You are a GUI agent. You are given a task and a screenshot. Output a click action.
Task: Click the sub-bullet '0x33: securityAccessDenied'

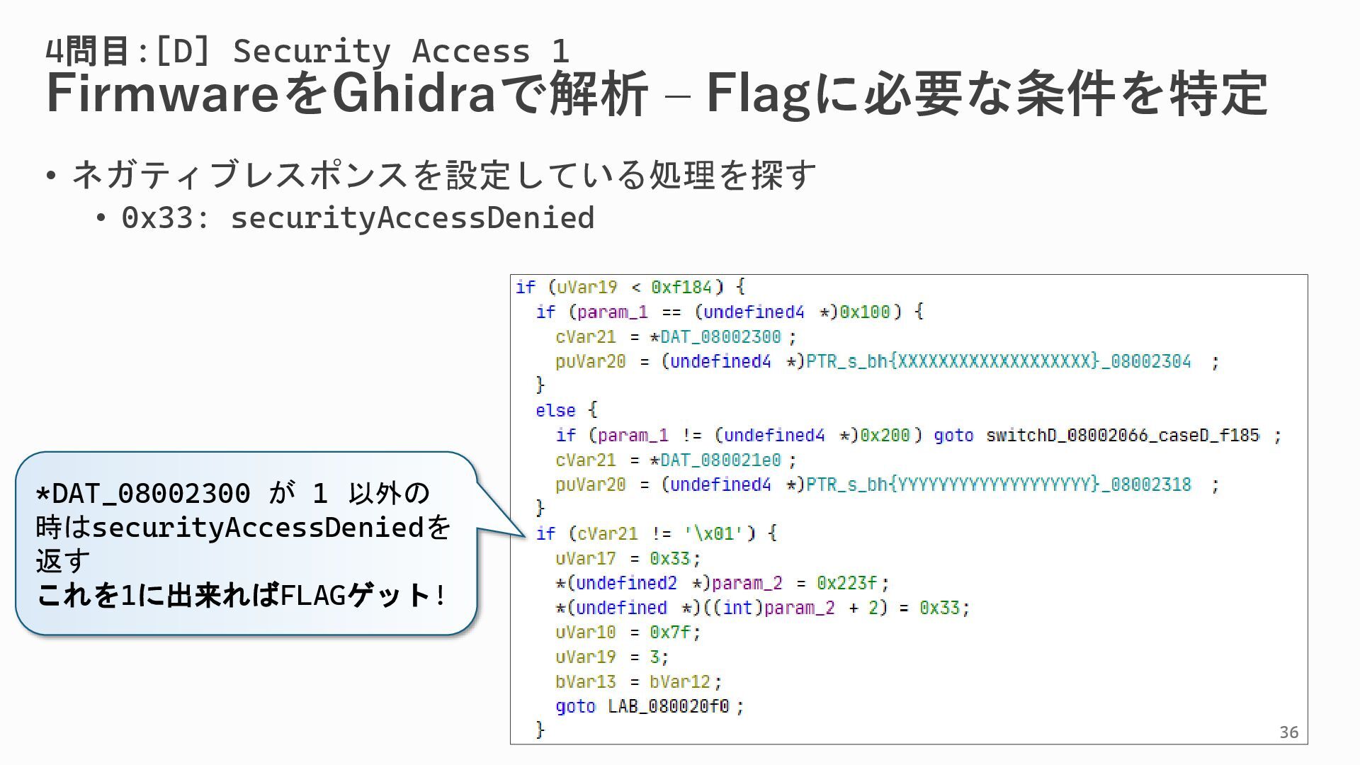[358, 217]
